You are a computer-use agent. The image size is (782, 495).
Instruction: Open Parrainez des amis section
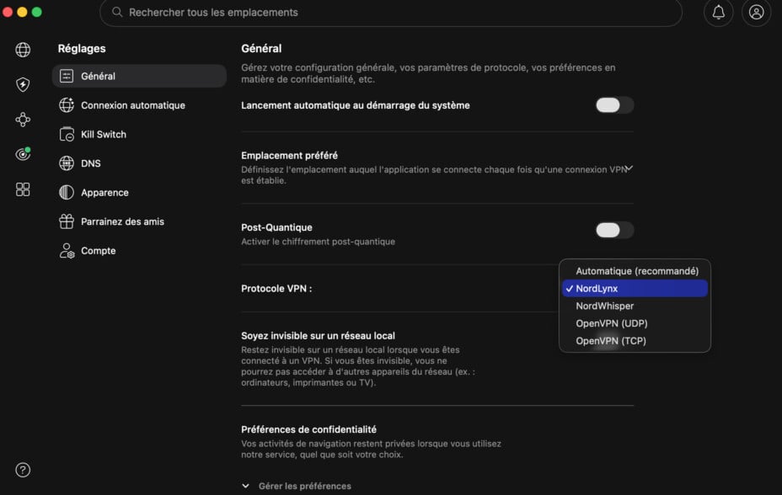139,221
